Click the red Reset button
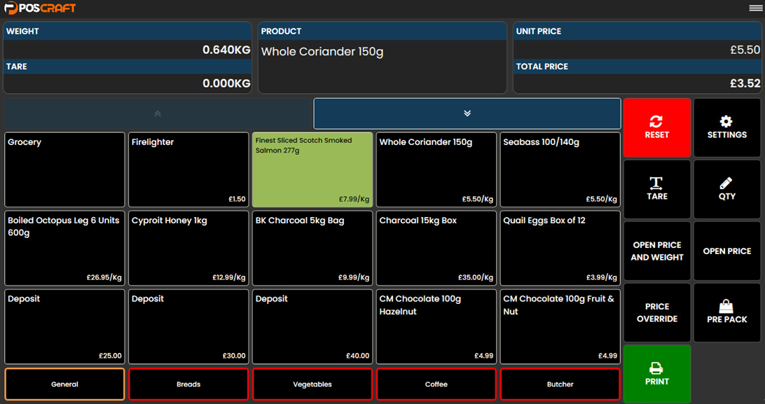Screen dimensions: 765x404 point(656,127)
